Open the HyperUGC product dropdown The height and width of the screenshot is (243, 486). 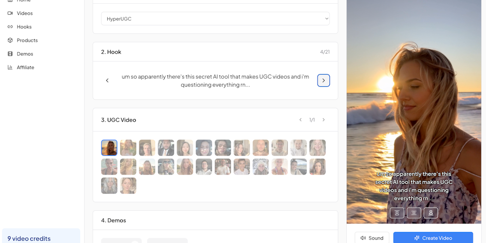(215, 19)
